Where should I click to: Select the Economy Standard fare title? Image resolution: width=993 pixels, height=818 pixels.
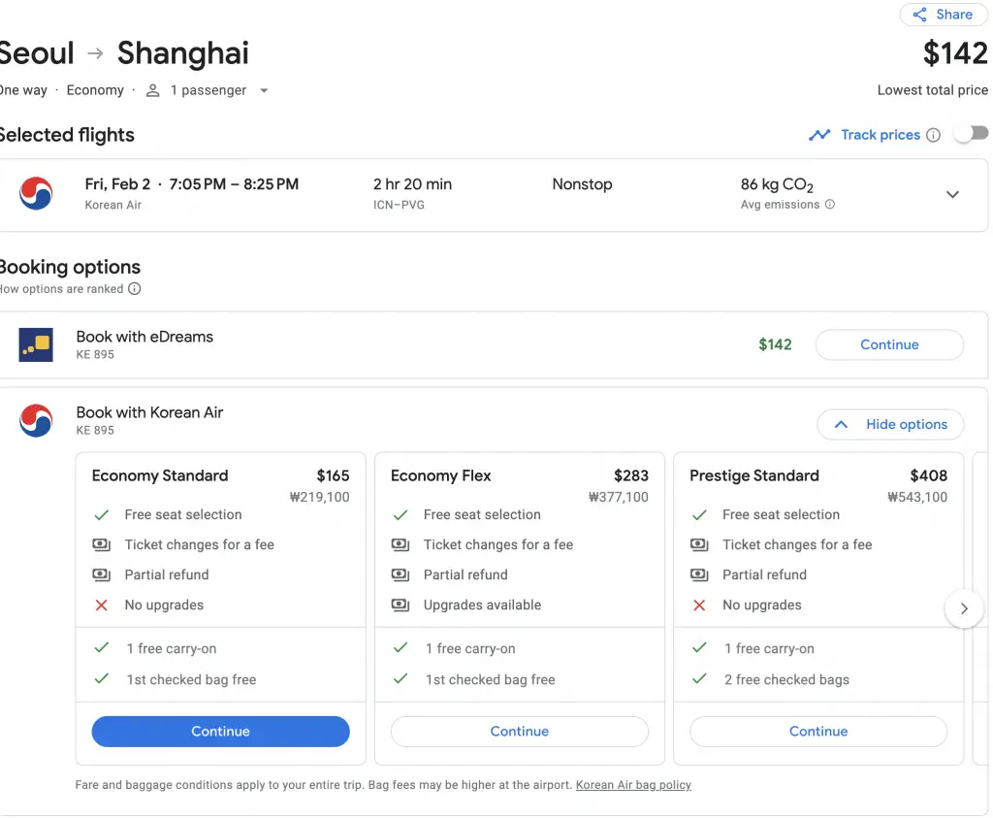(x=160, y=475)
